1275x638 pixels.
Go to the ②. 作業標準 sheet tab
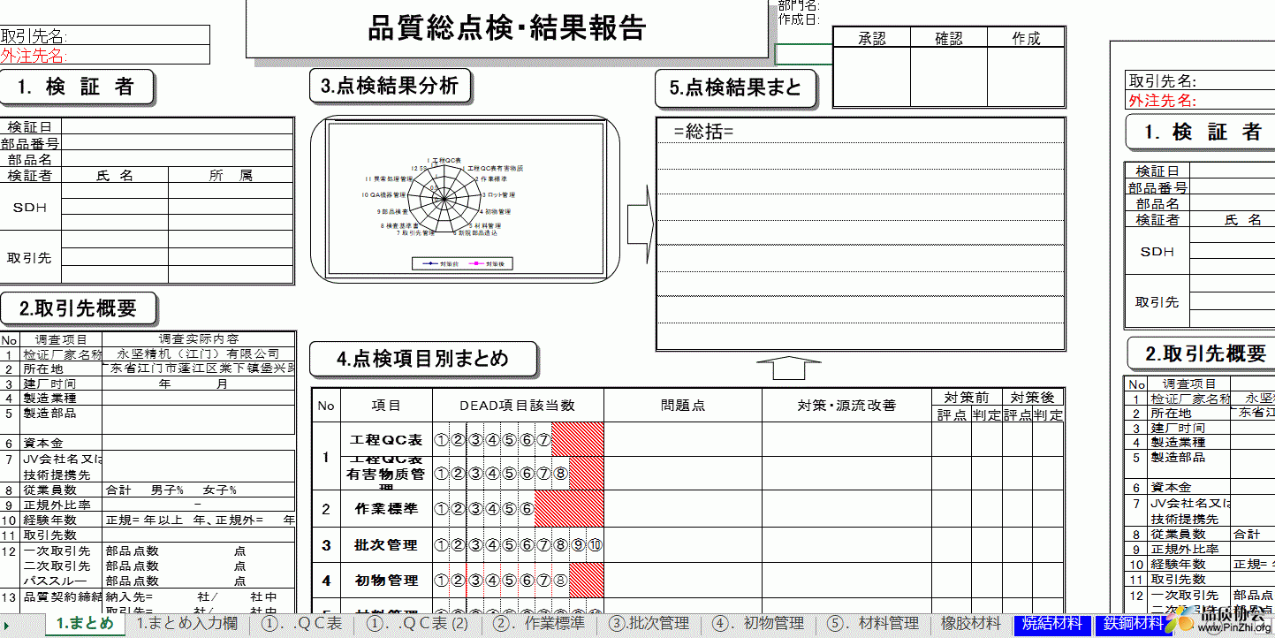(540, 624)
